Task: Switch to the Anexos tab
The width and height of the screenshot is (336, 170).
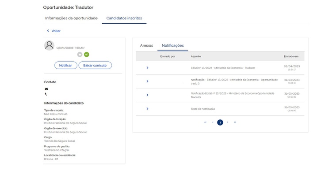Action: click(147, 45)
